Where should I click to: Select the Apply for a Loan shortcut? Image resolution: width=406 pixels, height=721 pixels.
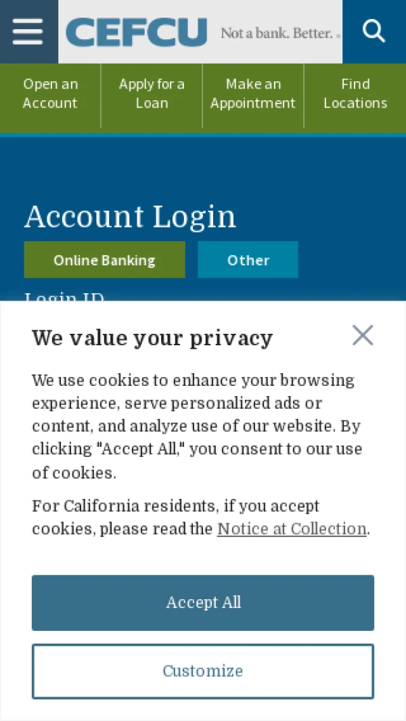(152, 93)
